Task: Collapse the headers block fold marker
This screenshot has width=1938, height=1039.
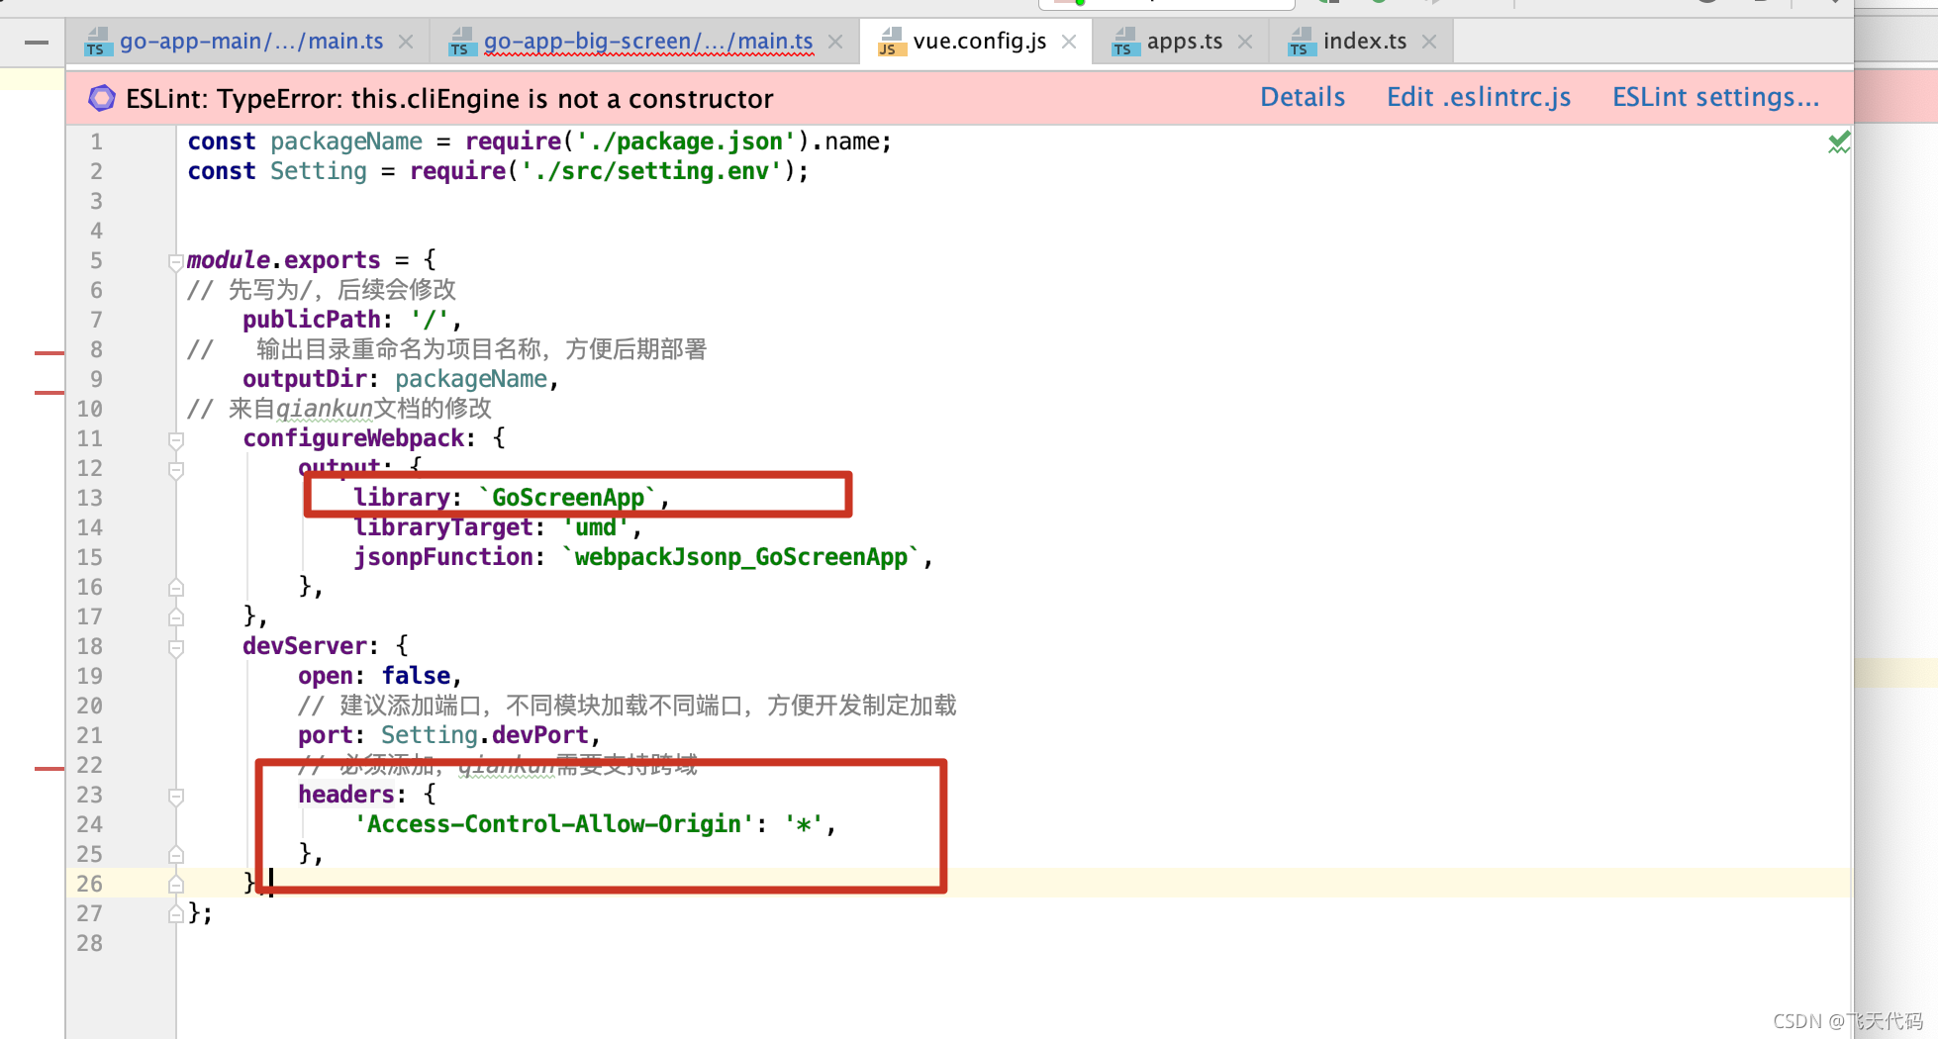Action: pyautogui.click(x=175, y=797)
